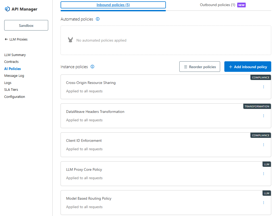This screenshot has height=216, width=272.
Task: Click 'Applied to all requests' under Cross-Origin Resource Sharing
Action: point(84,91)
